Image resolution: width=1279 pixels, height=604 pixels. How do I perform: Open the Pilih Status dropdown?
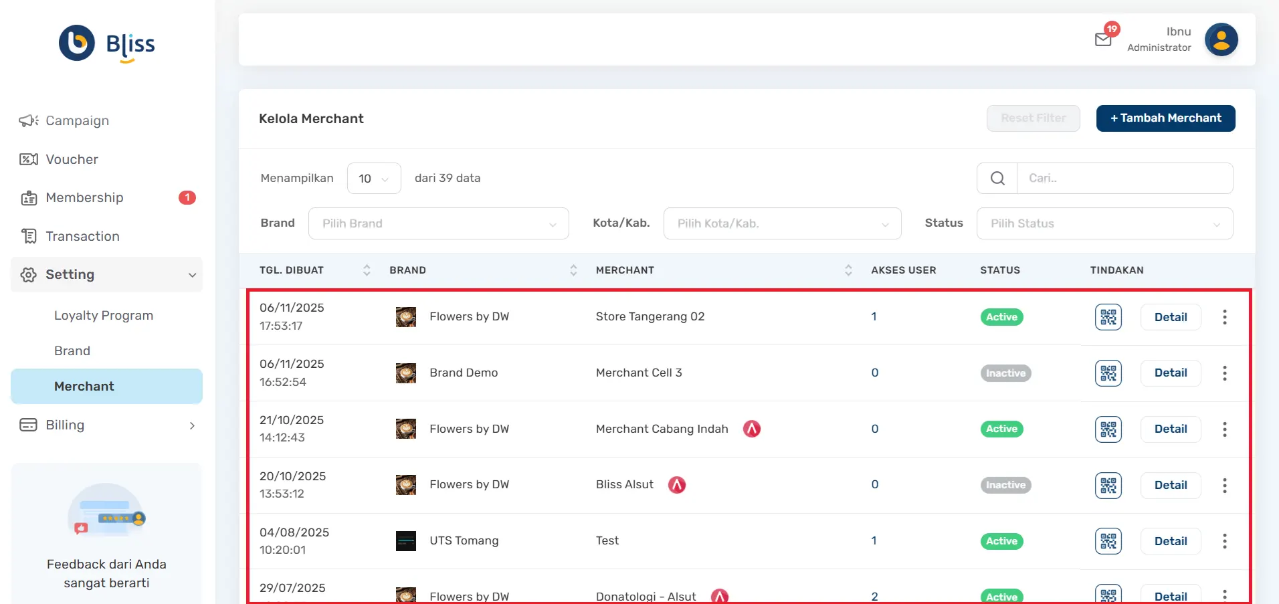pyautogui.click(x=1104, y=223)
